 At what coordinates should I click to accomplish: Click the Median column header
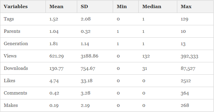[152, 7]
